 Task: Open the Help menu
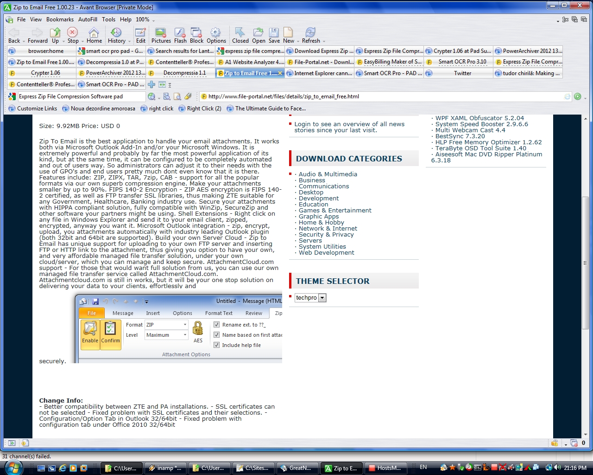(x=126, y=19)
